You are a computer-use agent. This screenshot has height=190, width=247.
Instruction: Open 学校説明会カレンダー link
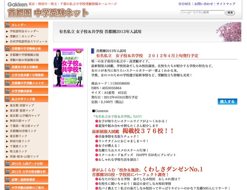click(24, 31)
